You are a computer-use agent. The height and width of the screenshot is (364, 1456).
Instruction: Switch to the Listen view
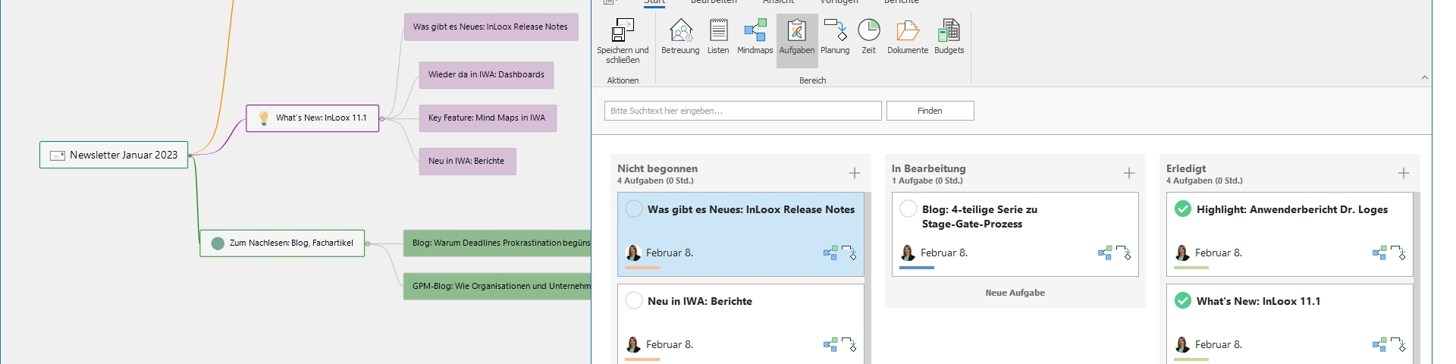click(718, 31)
